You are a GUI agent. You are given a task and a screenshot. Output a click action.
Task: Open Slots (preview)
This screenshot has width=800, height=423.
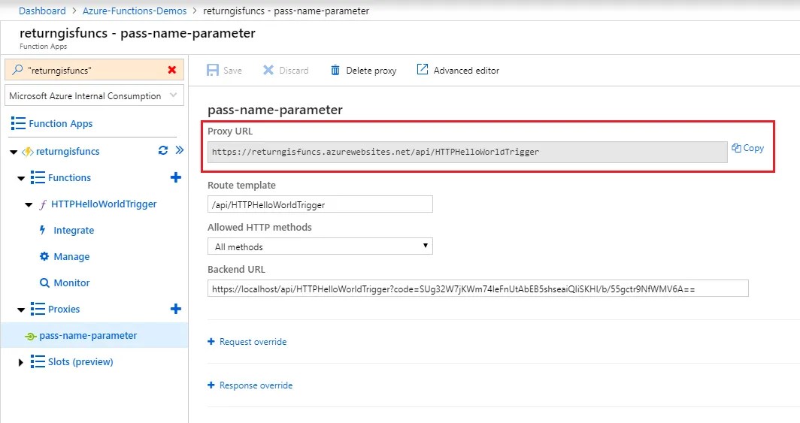tap(80, 362)
